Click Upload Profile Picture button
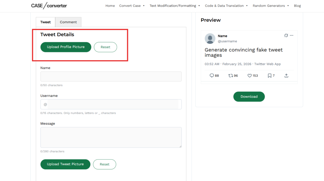 (66, 47)
